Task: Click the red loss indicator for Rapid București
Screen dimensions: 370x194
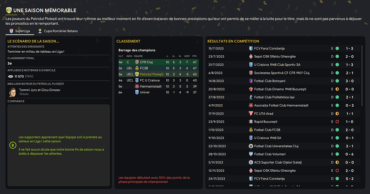Action: coord(337,122)
